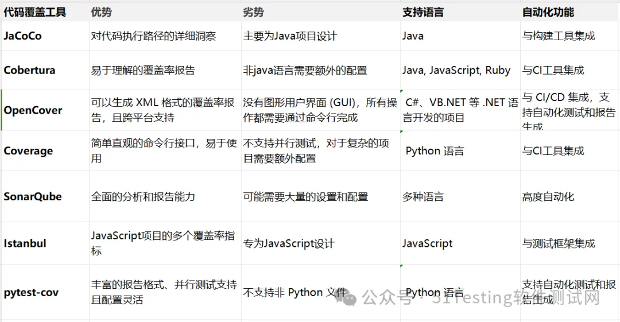Select cell 主要为Java项目设计
This screenshot has width=620, height=322.
point(321,36)
